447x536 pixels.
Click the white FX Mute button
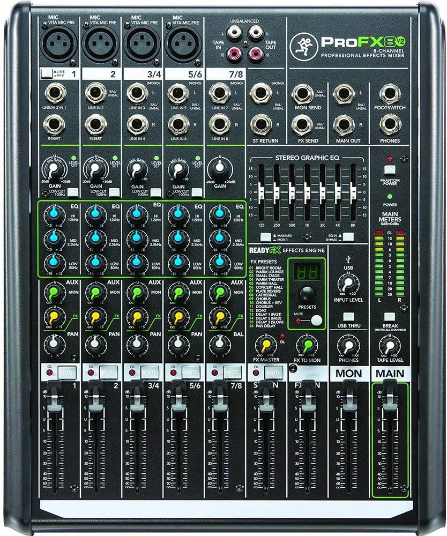316,321
